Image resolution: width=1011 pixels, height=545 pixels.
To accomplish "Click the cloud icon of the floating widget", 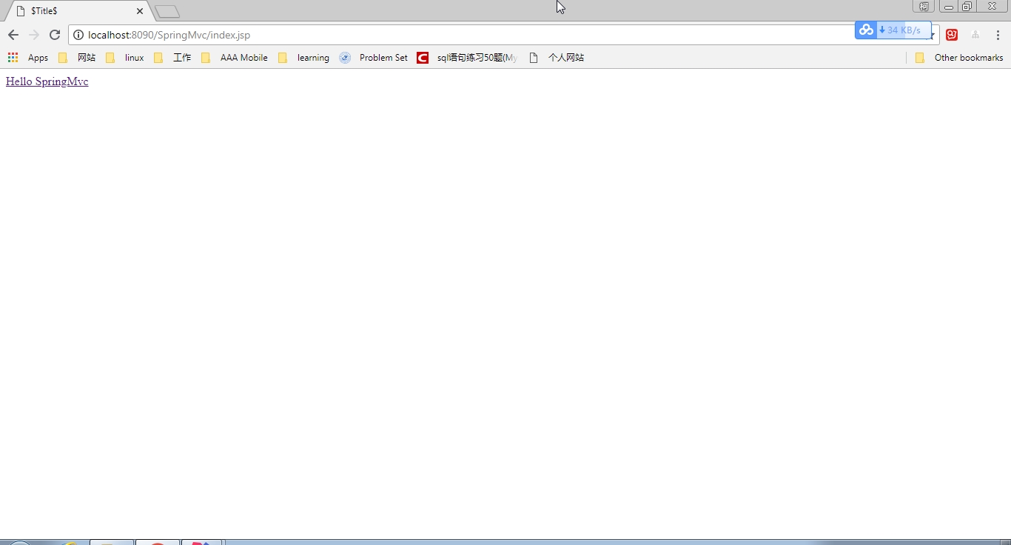I will [866, 30].
